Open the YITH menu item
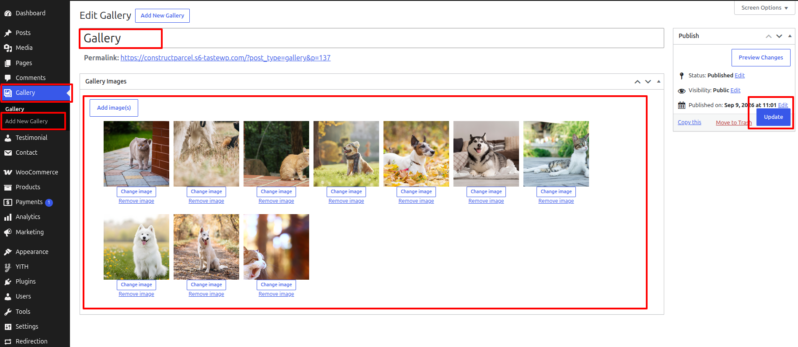This screenshot has height=347, width=798. 35,267
